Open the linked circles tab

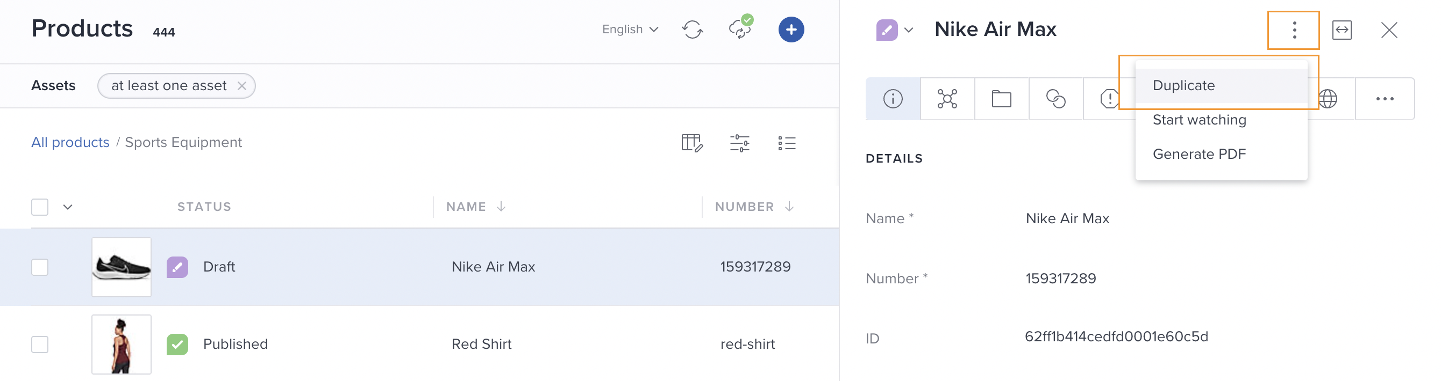click(1055, 99)
